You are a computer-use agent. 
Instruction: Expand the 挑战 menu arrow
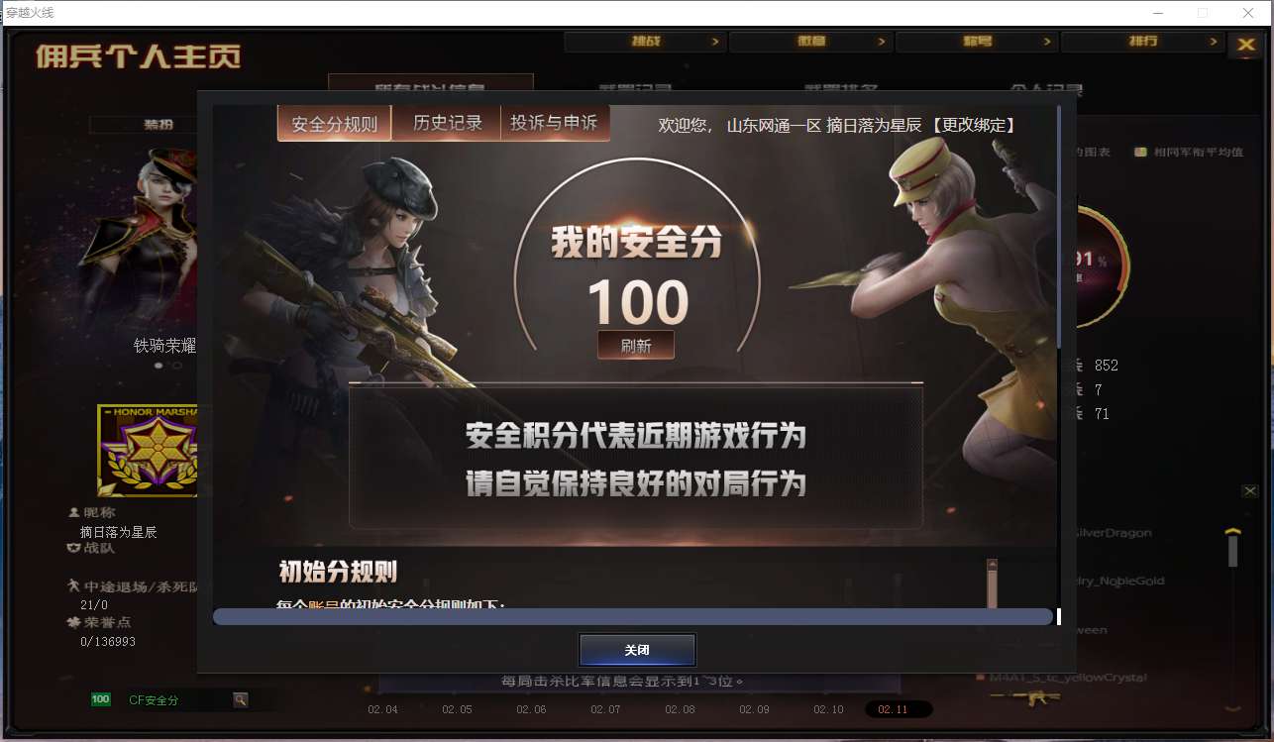click(x=715, y=42)
